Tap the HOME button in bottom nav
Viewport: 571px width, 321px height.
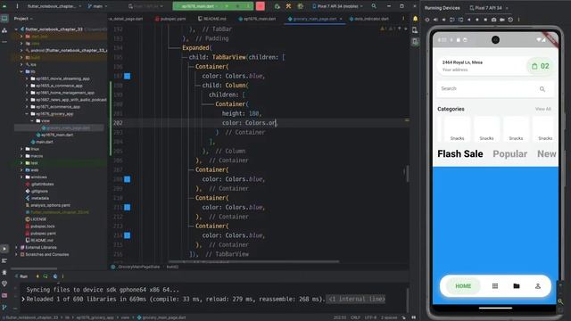click(x=463, y=286)
